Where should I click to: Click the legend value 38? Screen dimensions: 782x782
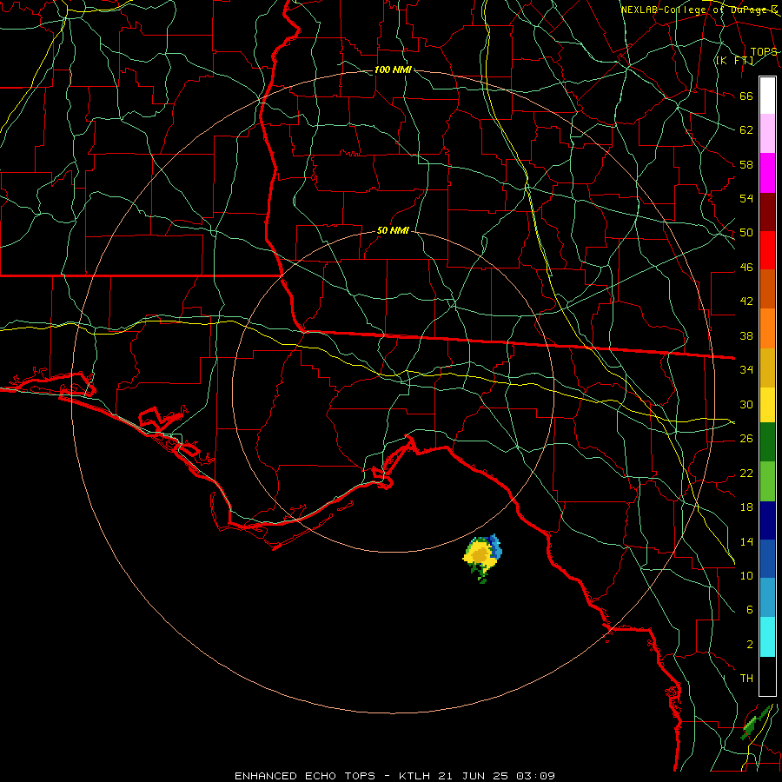click(746, 335)
